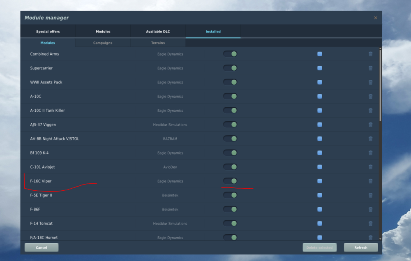Tick the F-5E Tiger II checkbox
Image resolution: width=411 pixels, height=261 pixels.
(319, 195)
